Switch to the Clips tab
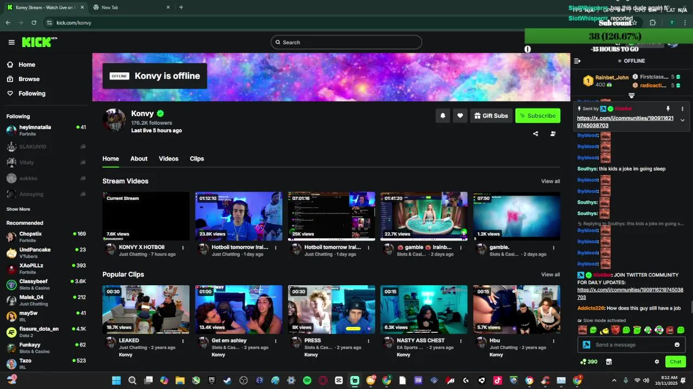Viewport: 693px width, 389px height. (x=197, y=158)
